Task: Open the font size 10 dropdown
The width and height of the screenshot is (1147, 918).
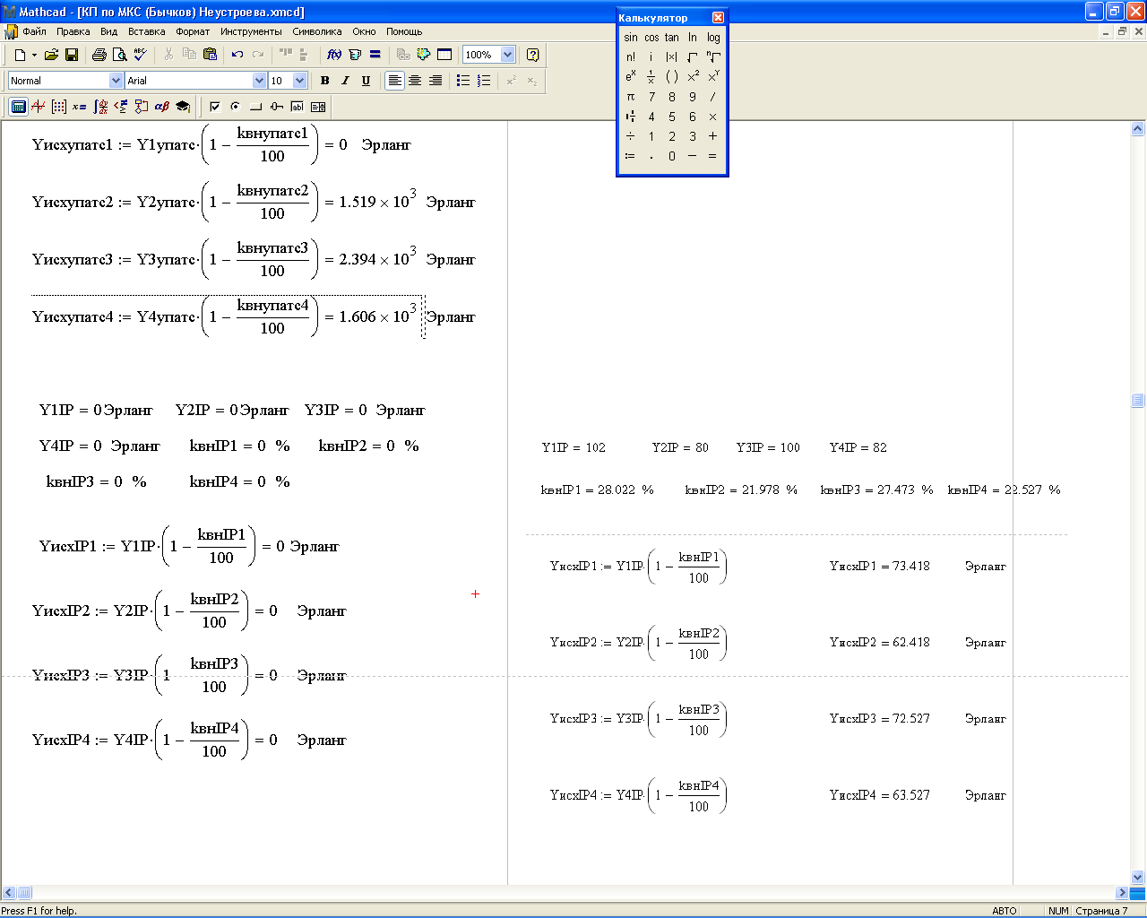Action: click(x=299, y=81)
